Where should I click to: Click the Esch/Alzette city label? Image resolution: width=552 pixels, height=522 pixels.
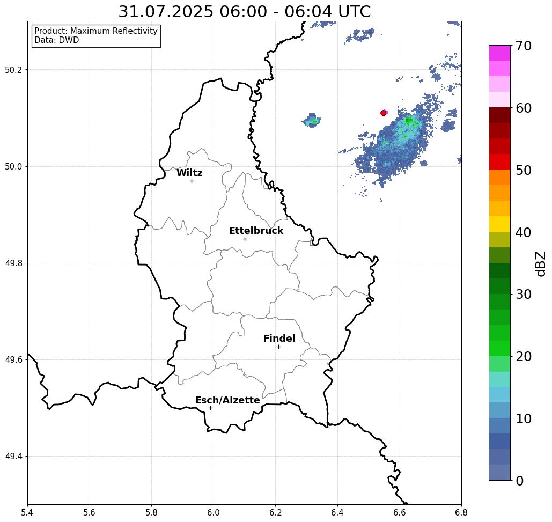(227, 400)
